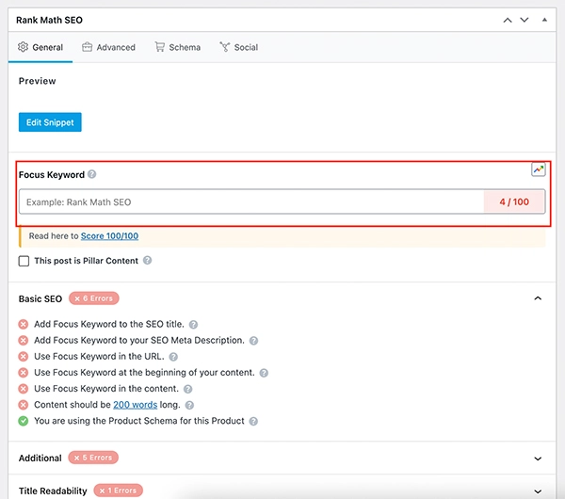Viewport: 565px width, 499px height.
Task: Expand the Title Readability section
Action: pyautogui.click(x=538, y=491)
